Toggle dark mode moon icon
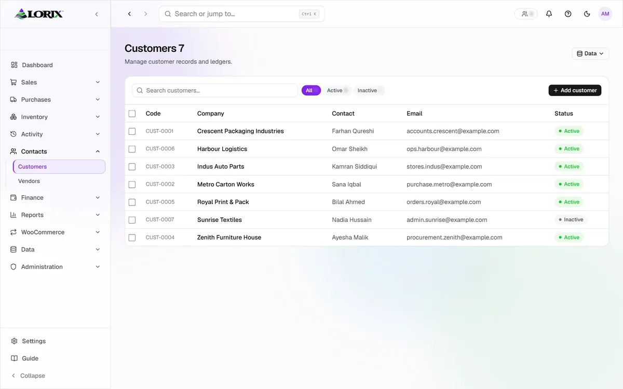The image size is (623, 389). (x=587, y=14)
